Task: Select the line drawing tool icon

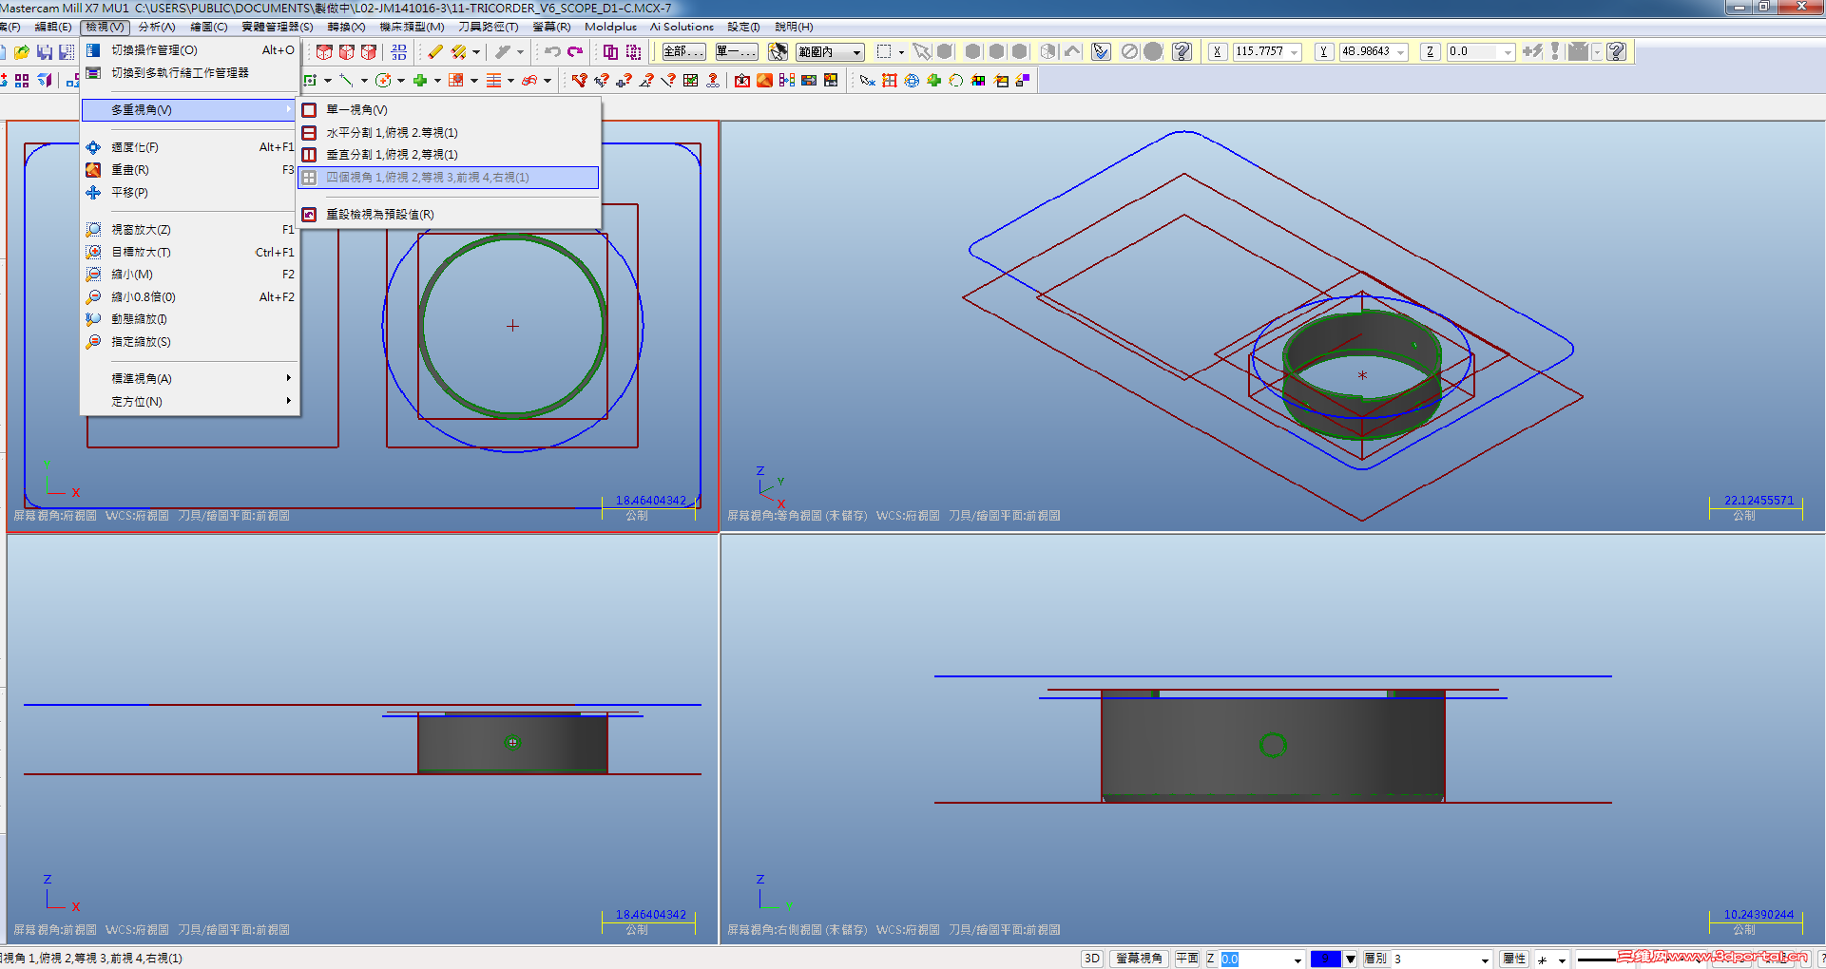Action: pos(346,81)
